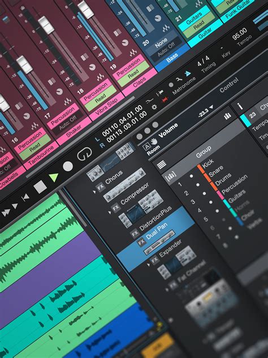Toggle Guitars group dot
268x358 pixels.
click(x=217, y=211)
